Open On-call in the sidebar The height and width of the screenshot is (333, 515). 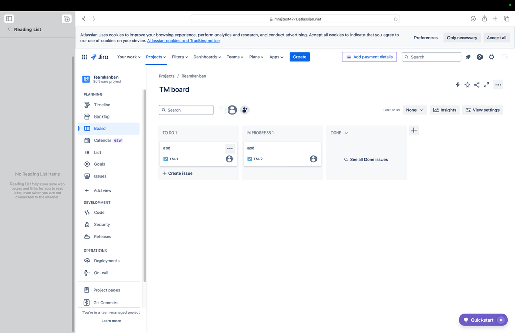109,273
